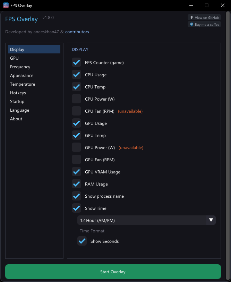Open the 12 Hour (AM/PM) time format dropdown

click(146, 220)
